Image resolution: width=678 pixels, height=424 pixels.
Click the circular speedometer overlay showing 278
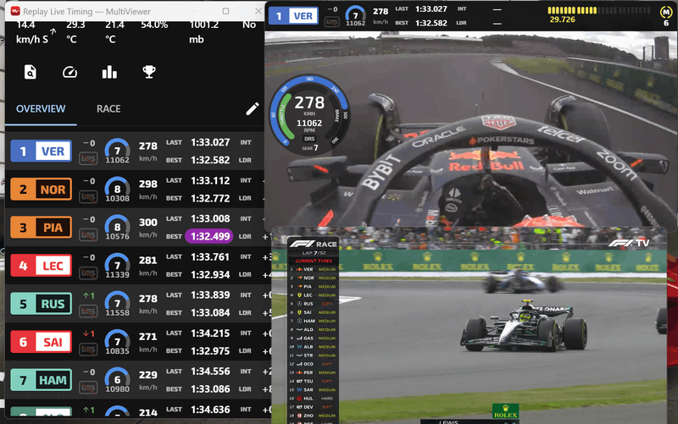click(309, 115)
